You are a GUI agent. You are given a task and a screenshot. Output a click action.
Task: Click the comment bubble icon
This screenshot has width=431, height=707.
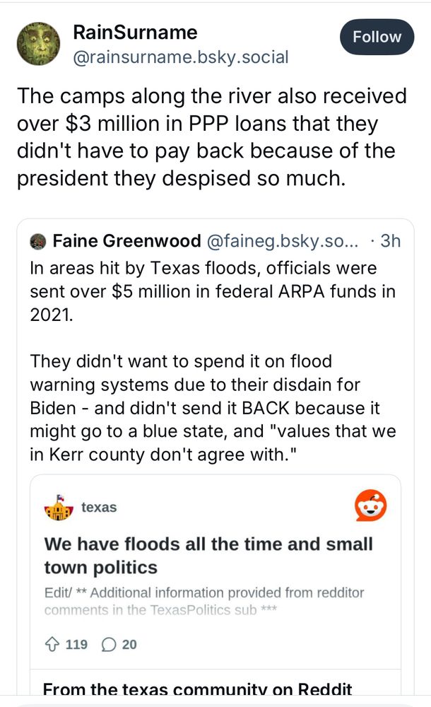(110, 644)
